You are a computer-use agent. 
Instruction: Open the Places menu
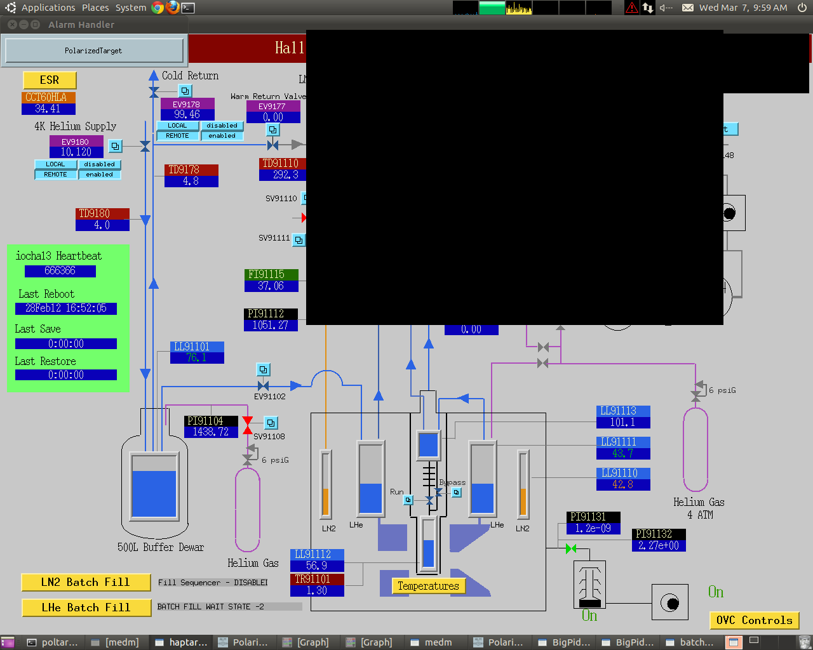click(95, 8)
